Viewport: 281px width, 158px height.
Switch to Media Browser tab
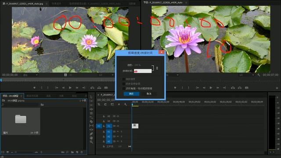(x=32, y=96)
